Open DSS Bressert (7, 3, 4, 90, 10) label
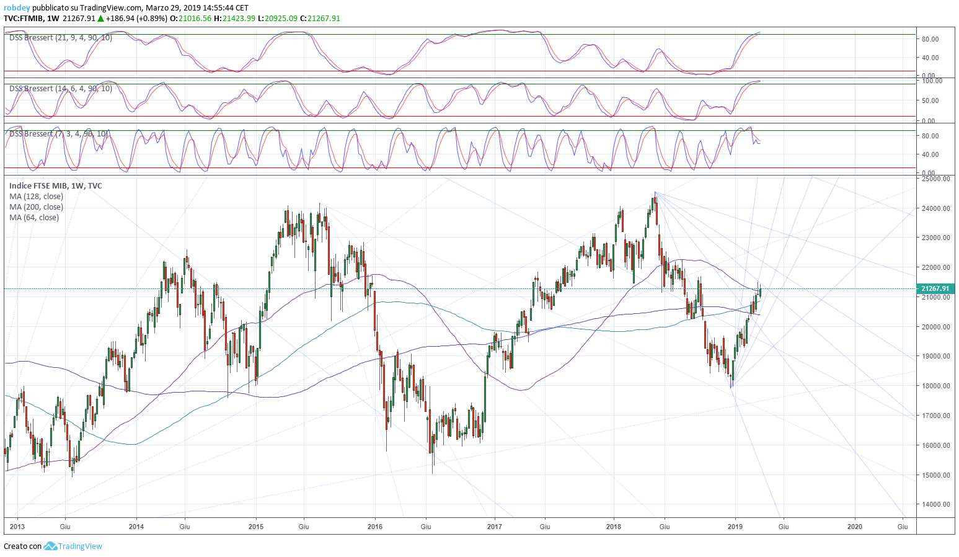This screenshot has height=557, width=959. coord(59,134)
